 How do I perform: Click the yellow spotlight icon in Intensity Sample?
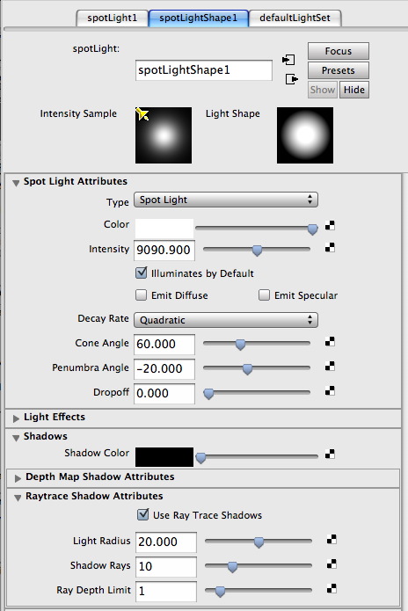(142, 114)
